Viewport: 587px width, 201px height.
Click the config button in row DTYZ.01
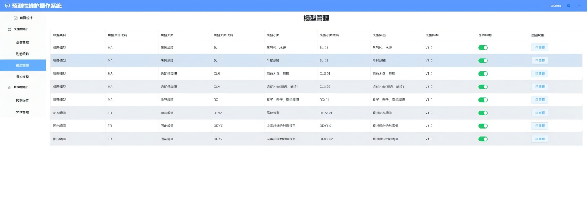[x=539, y=113]
